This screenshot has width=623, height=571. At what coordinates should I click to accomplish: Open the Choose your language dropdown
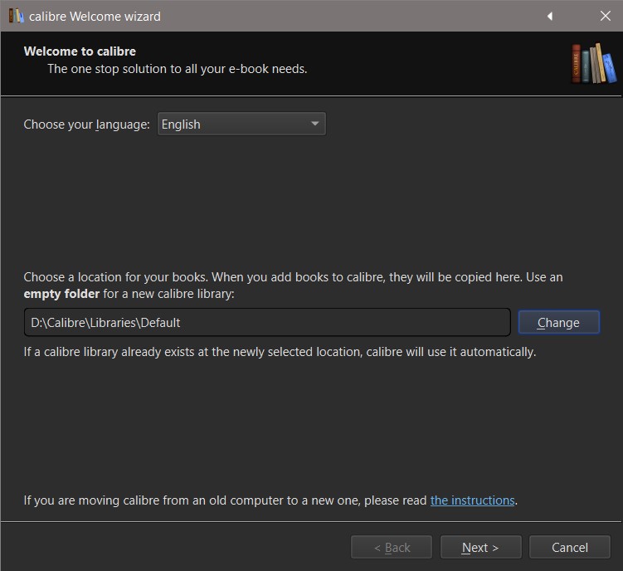[241, 124]
